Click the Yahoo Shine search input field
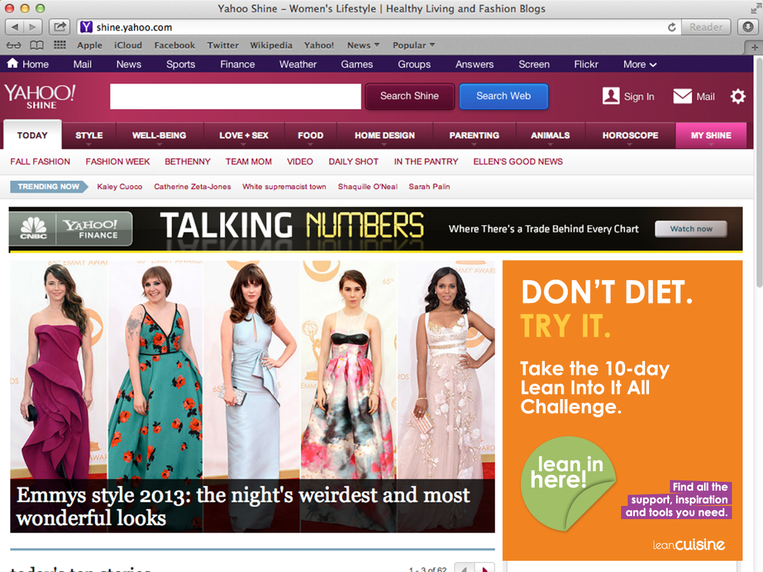 [x=236, y=96]
